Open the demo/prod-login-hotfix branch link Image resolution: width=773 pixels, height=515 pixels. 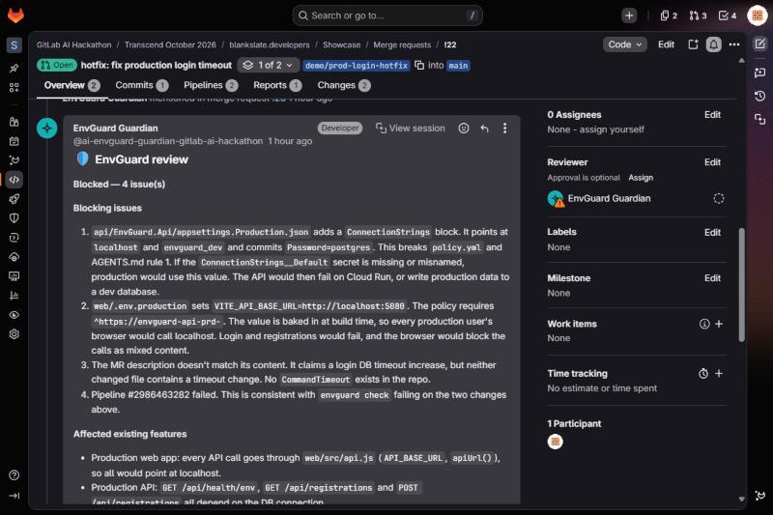(356, 65)
